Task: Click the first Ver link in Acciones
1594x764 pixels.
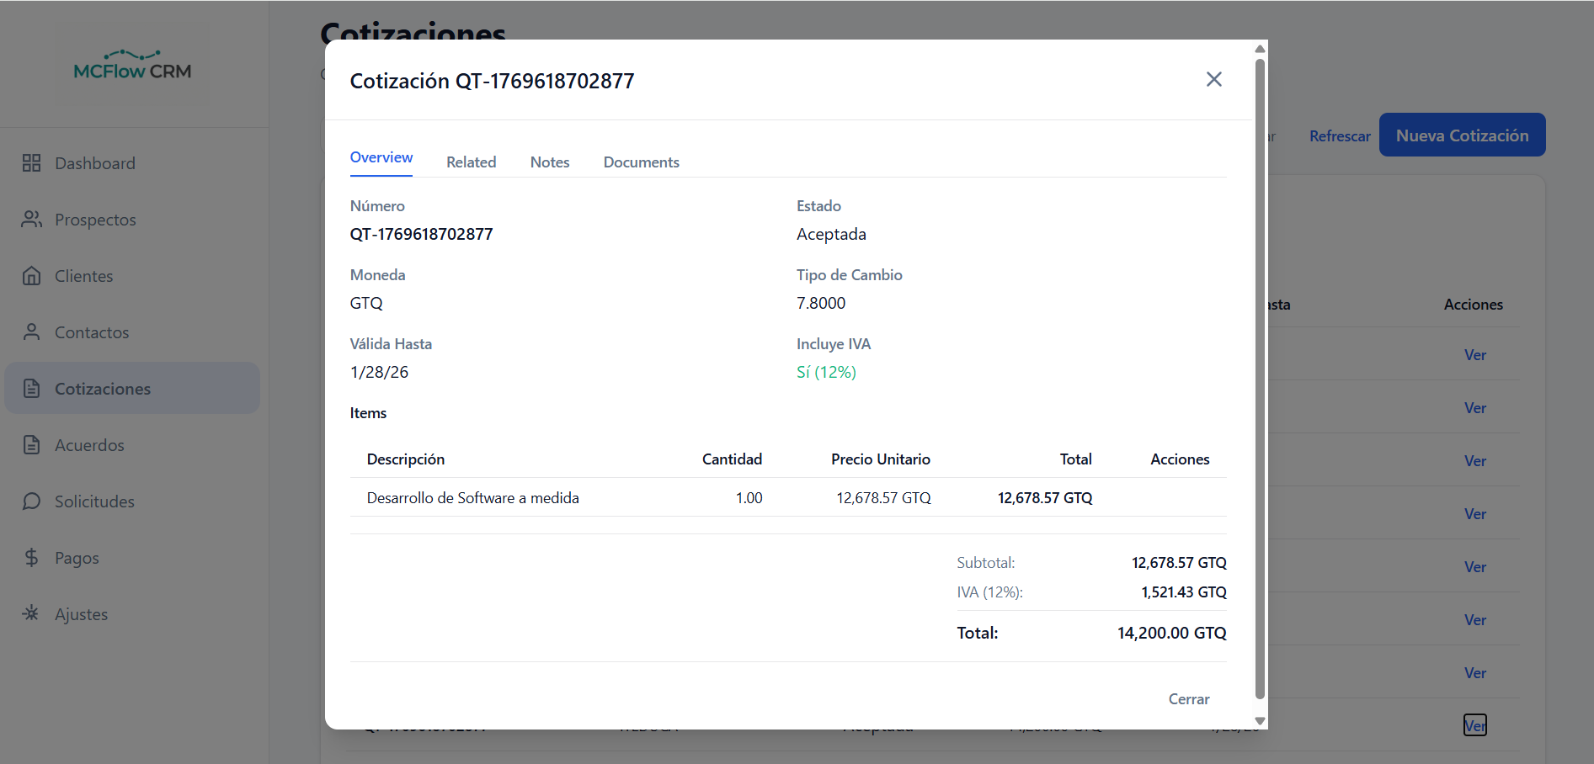Action: pos(1474,355)
